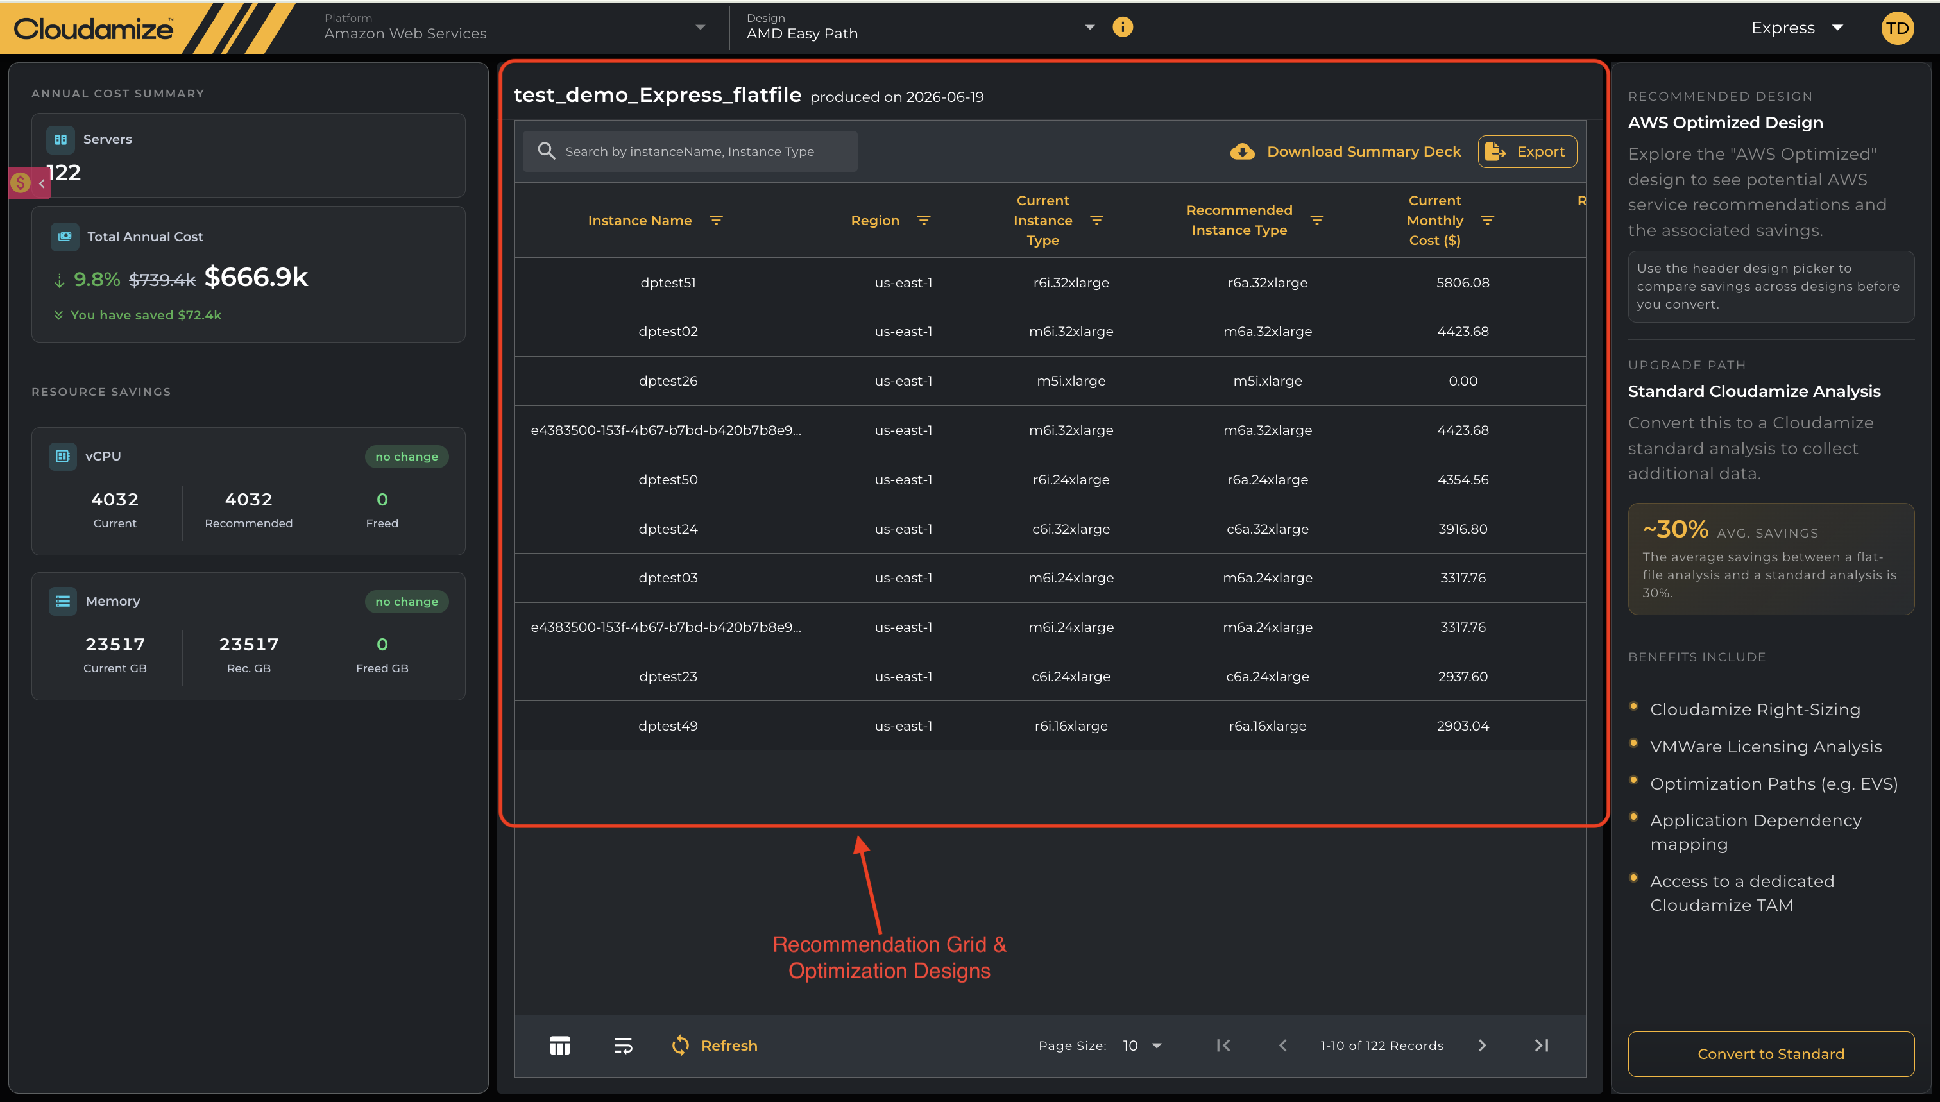1940x1102 pixels.
Task: Click r6i.16xlarge current instance type
Action: pyautogui.click(x=1071, y=726)
